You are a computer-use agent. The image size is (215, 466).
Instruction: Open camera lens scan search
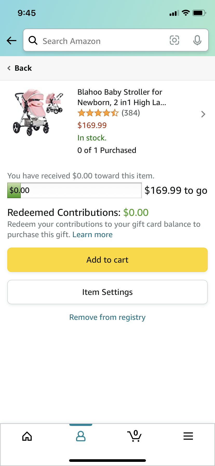pyautogui.click(x=174, y=40)
